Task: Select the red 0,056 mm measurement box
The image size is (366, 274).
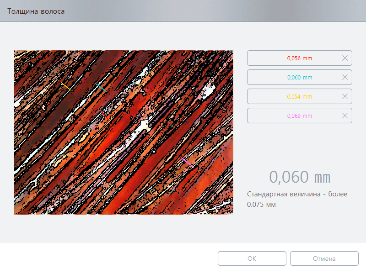Action: 300,58
